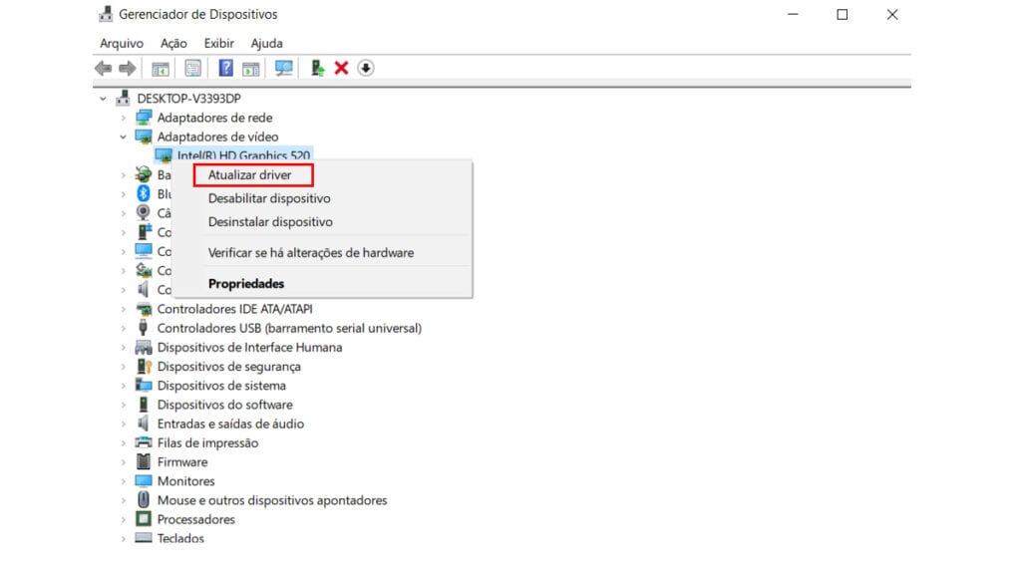Click the Filas de impressão printer icon
1021x574 pixels.
144,442
